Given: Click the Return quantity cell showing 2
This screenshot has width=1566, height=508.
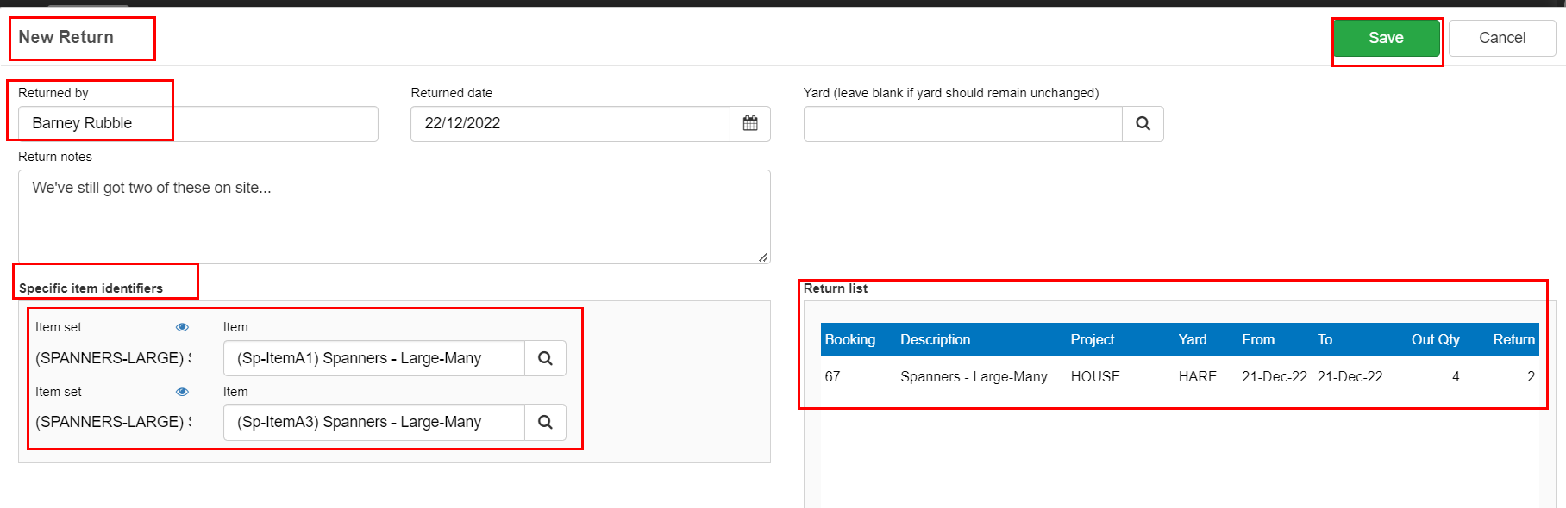Looking at the screenshot, I should (x=1530, y=376).
